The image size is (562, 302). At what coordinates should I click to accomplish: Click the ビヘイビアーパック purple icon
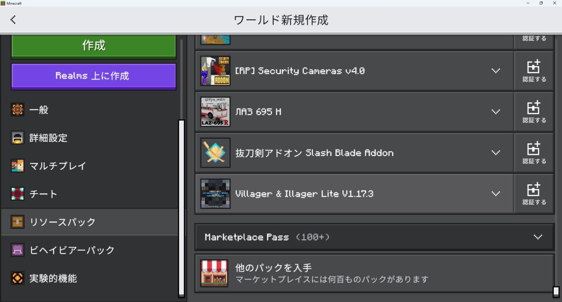click(18, 250)
